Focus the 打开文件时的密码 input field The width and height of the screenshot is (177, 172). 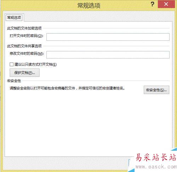[108, 37]
